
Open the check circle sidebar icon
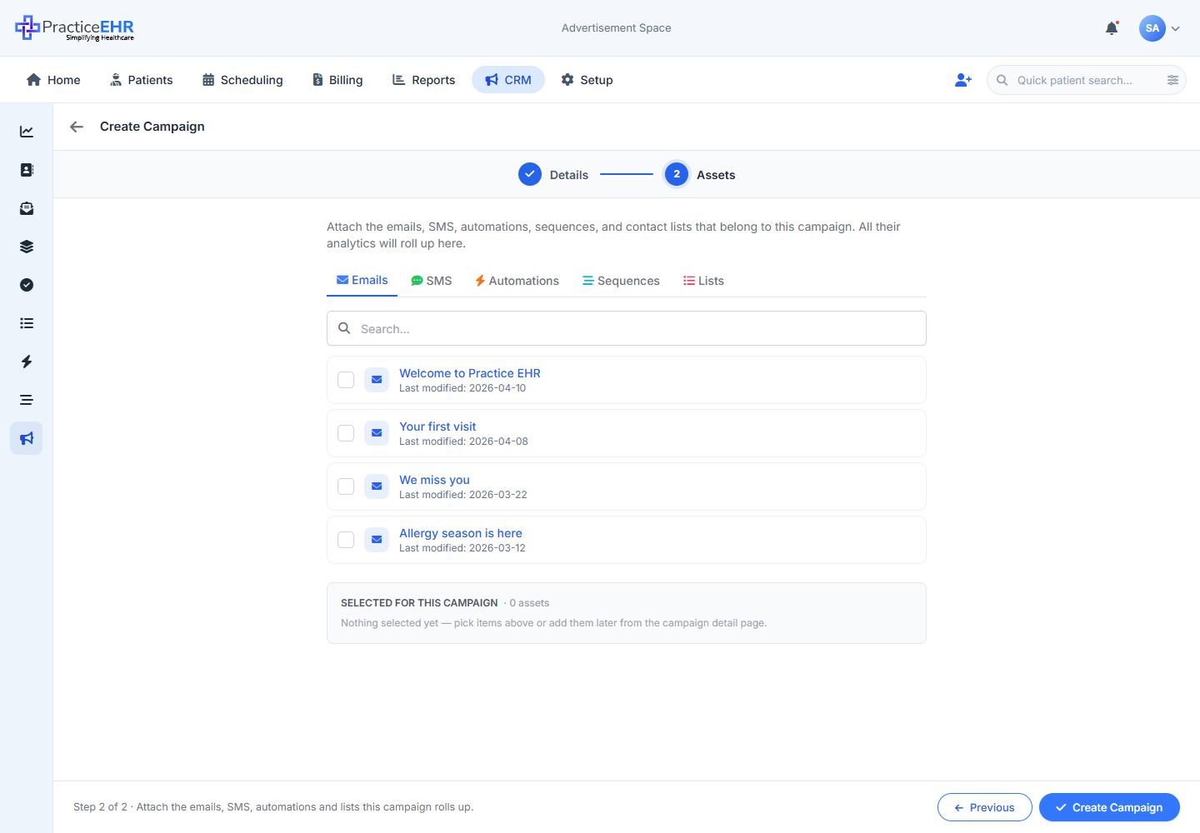(x=27, y=285)
